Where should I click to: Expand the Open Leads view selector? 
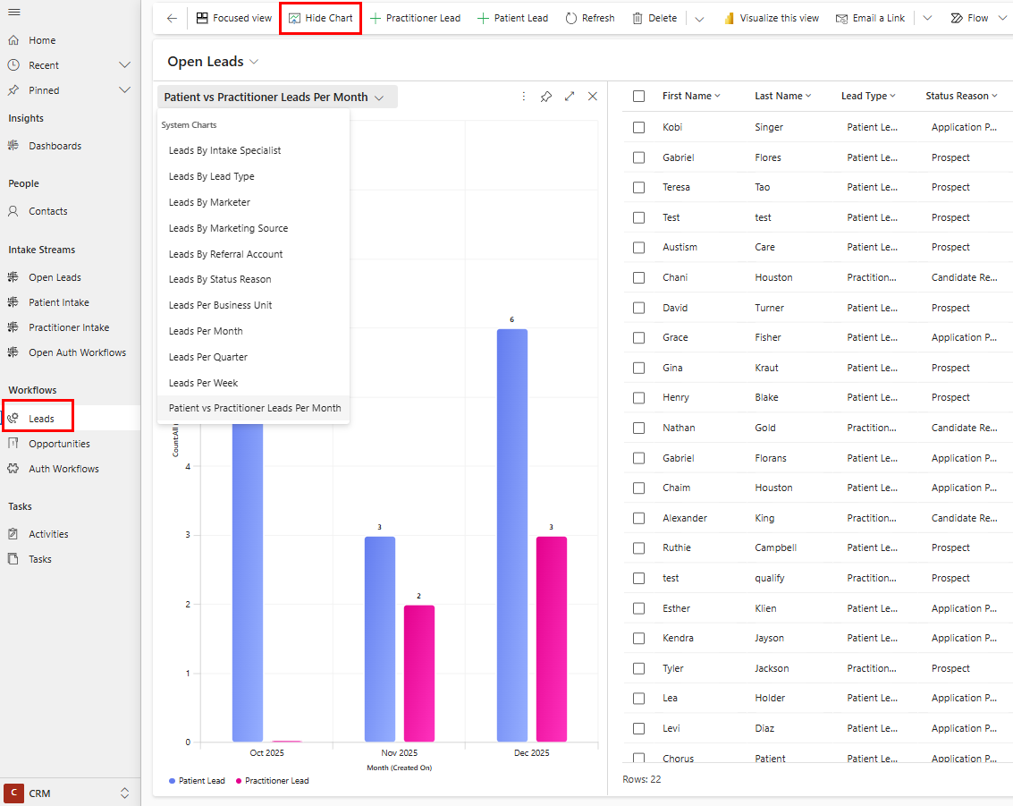(254, 62)
